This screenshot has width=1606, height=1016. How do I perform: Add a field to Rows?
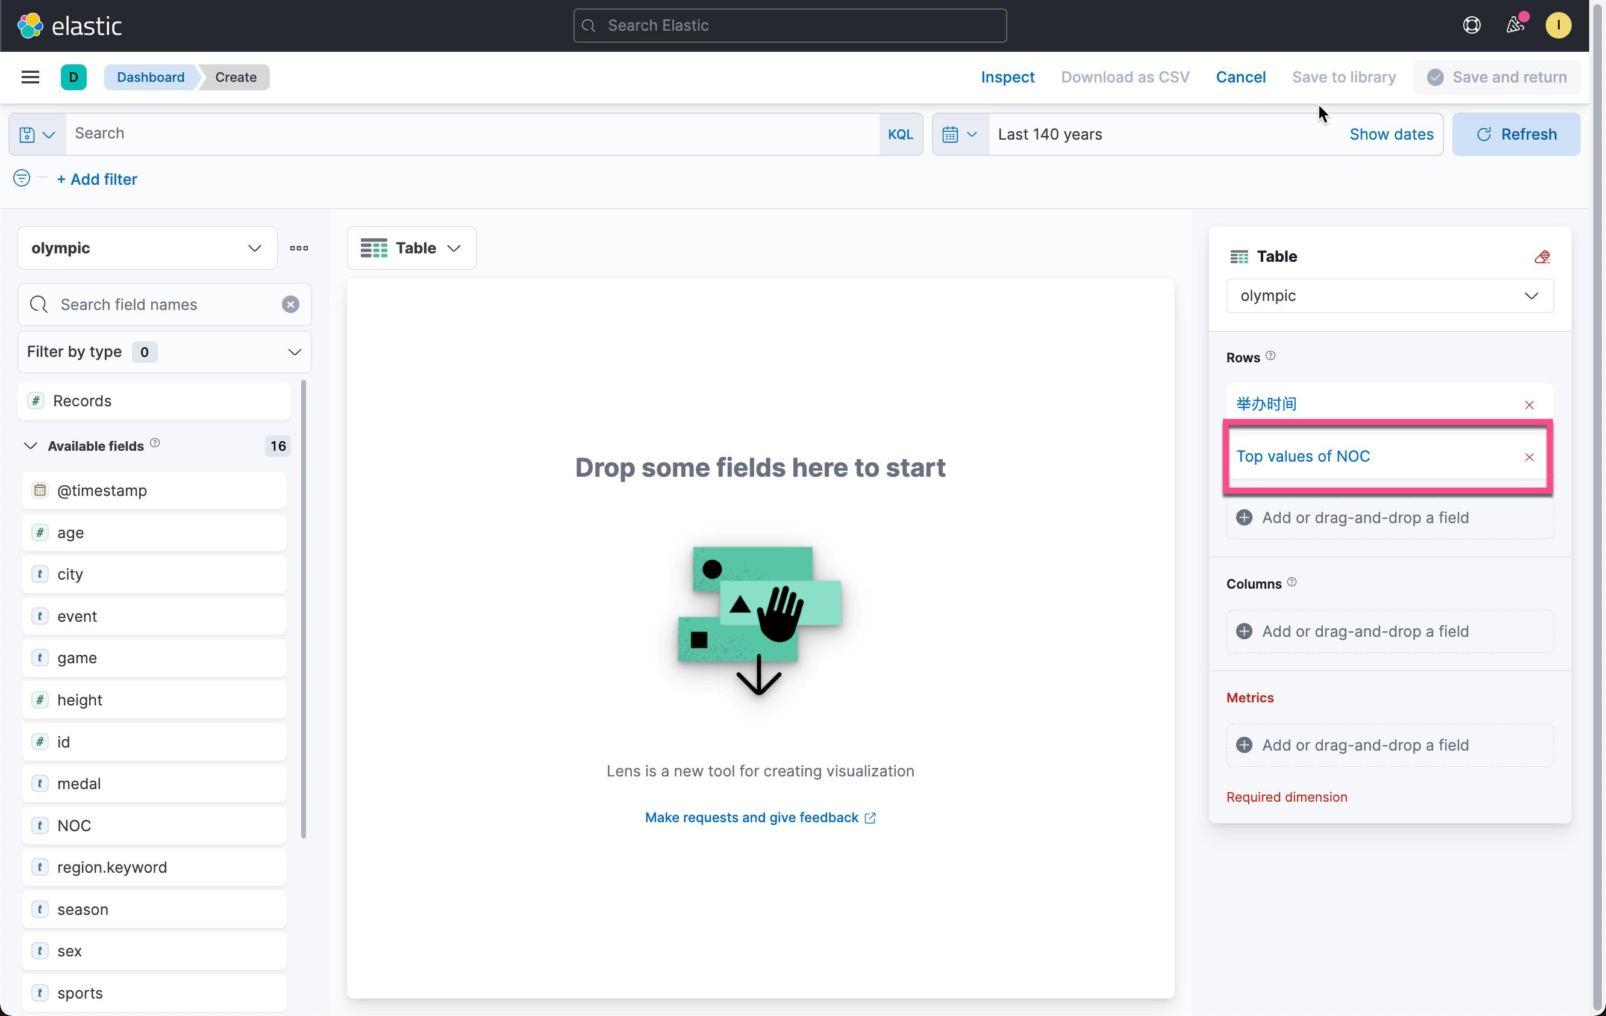point(1389,518)
